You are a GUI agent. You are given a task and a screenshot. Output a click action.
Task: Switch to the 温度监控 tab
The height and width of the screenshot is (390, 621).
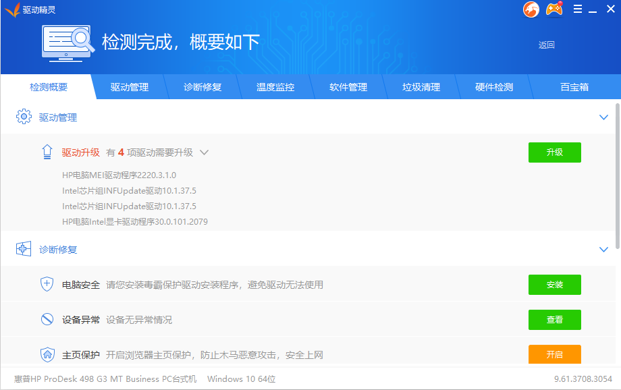click(x=275, y=87)
